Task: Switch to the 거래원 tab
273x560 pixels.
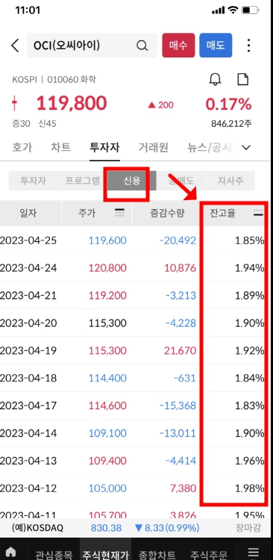Action: 153,147
